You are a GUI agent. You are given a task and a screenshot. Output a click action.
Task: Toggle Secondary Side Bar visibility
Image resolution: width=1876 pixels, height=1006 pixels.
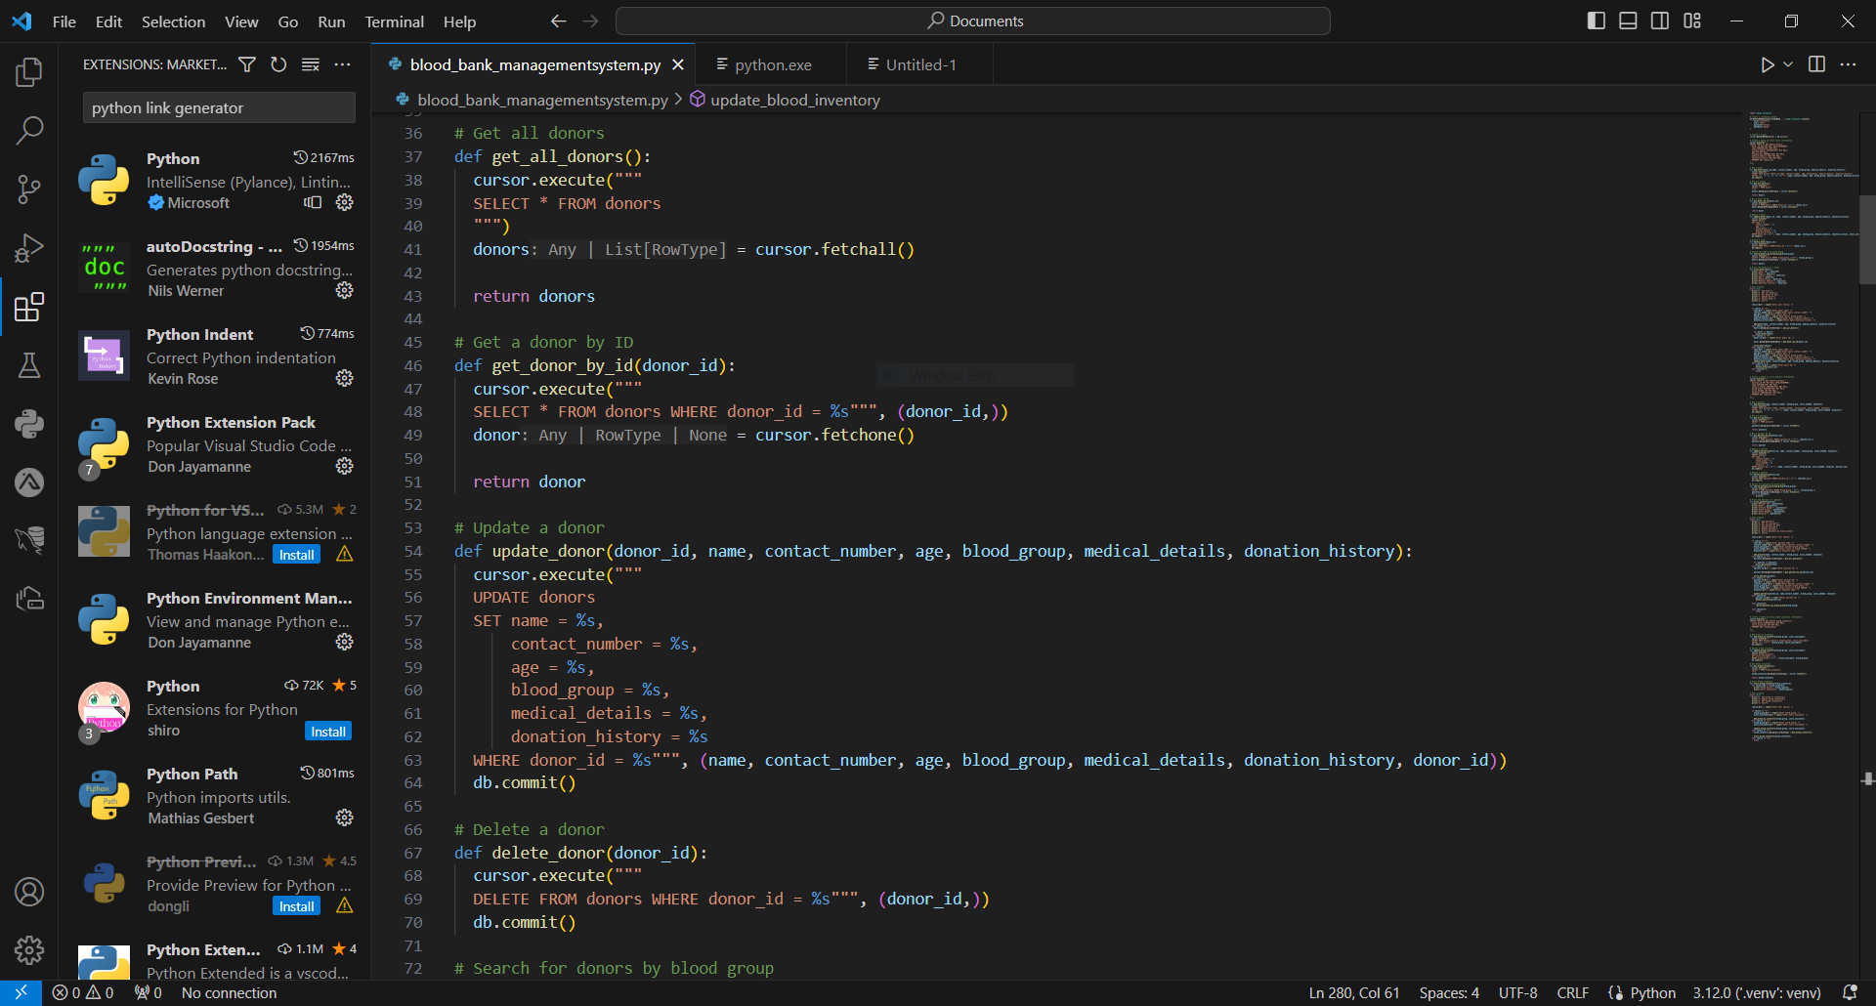(x=1660, y=21)
